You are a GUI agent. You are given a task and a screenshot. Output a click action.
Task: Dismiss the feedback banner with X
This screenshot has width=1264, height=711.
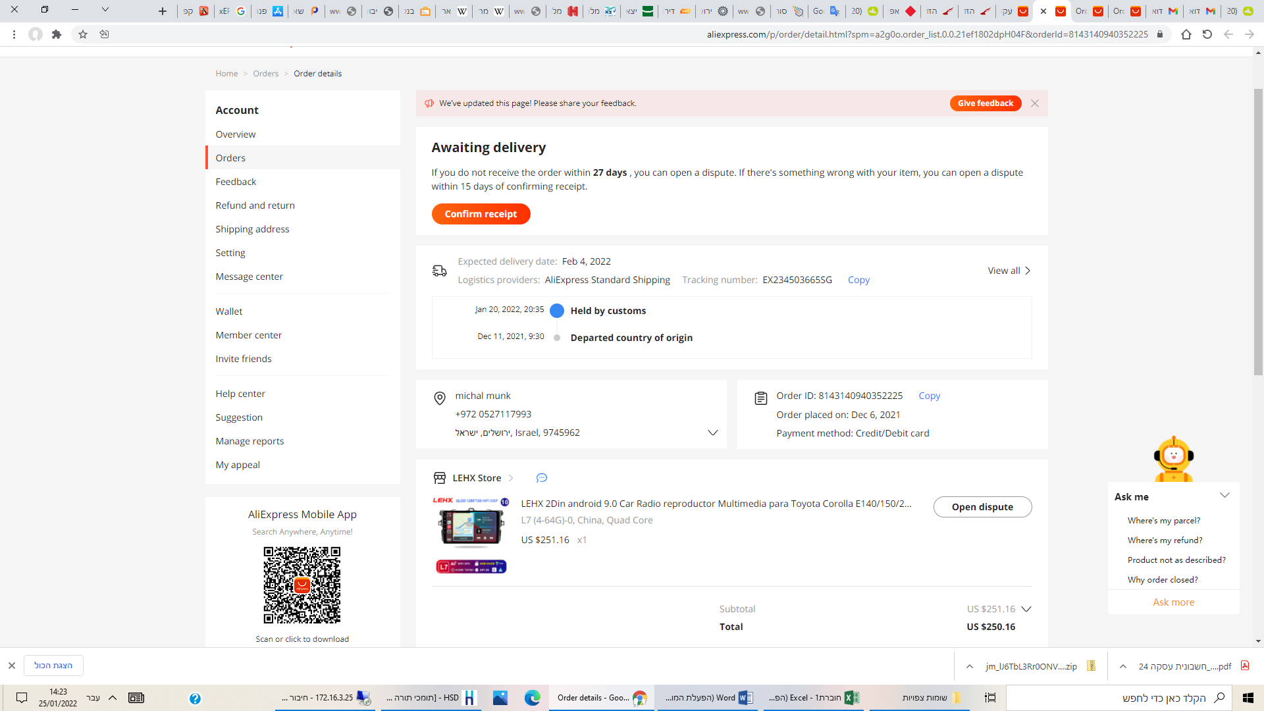[1035, 103]
